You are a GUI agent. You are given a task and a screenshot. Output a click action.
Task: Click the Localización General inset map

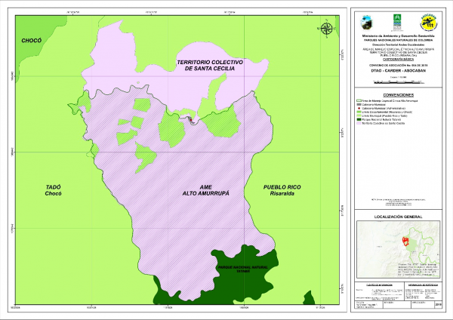point(398,249)
